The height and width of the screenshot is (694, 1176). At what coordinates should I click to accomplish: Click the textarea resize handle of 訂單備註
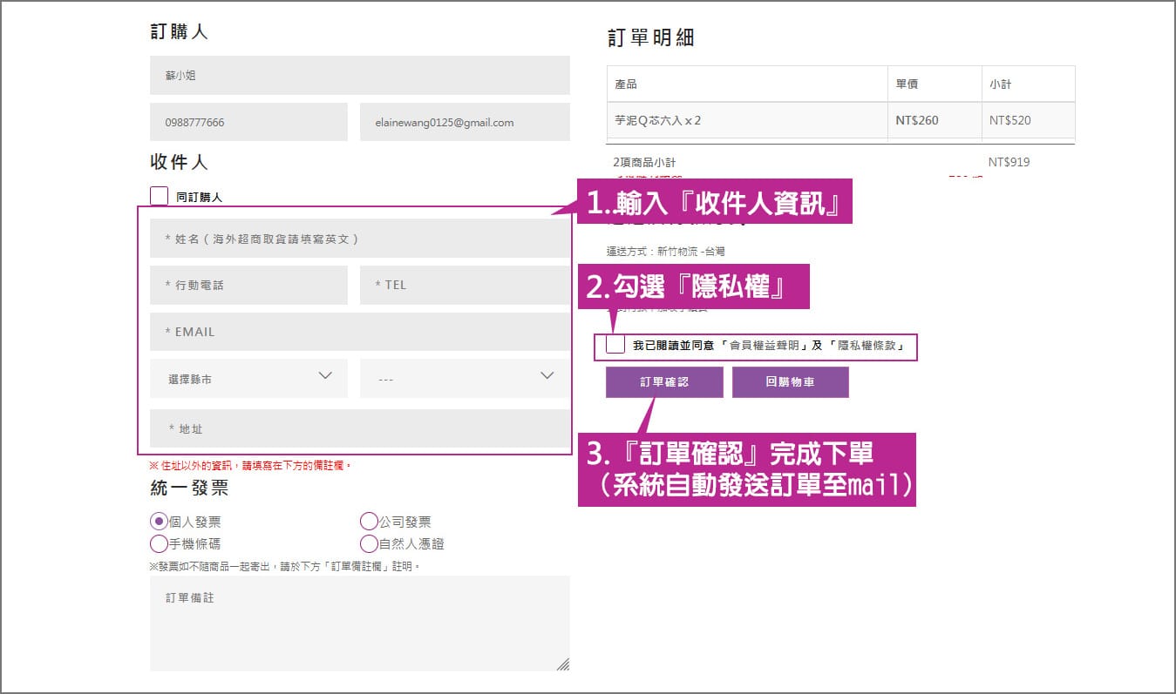[563, 664]
